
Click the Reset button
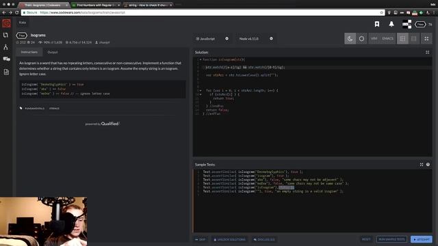click(366, 239)
